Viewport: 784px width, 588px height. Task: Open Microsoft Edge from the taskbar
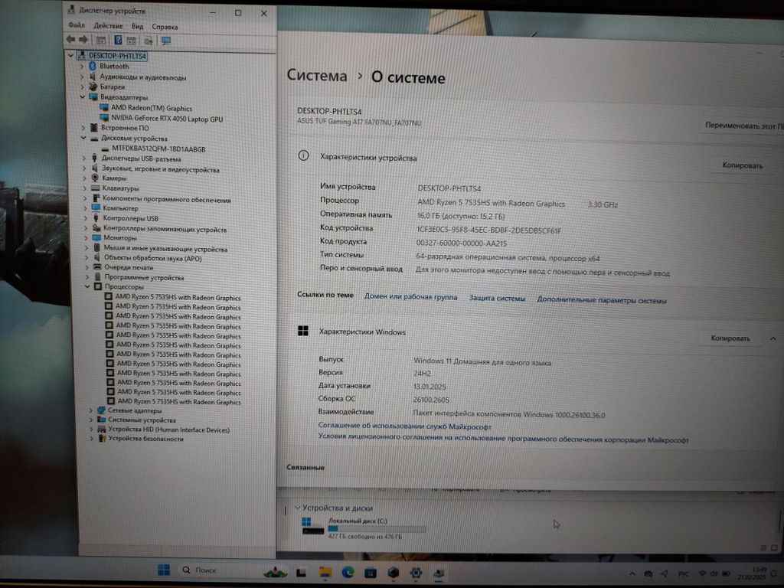348,572
